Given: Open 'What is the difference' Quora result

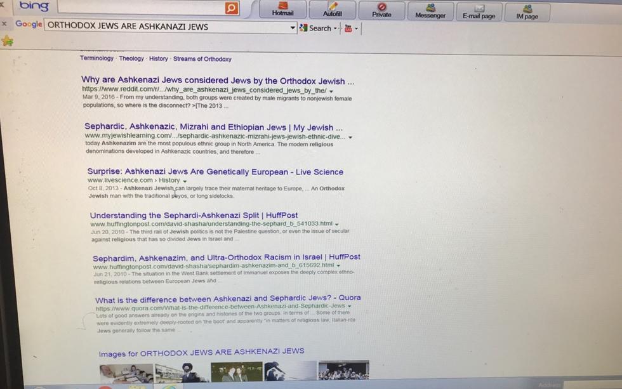Looking at the screenshot, I should coord(228,299).
